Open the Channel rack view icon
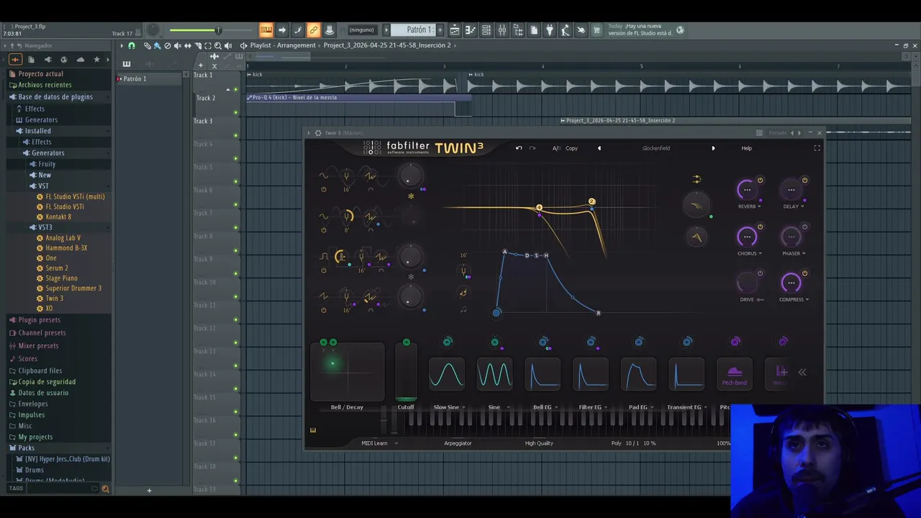 (486, 30)
